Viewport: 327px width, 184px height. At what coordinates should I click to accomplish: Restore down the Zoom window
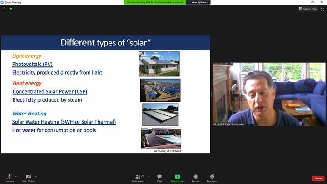pos(312,2)
